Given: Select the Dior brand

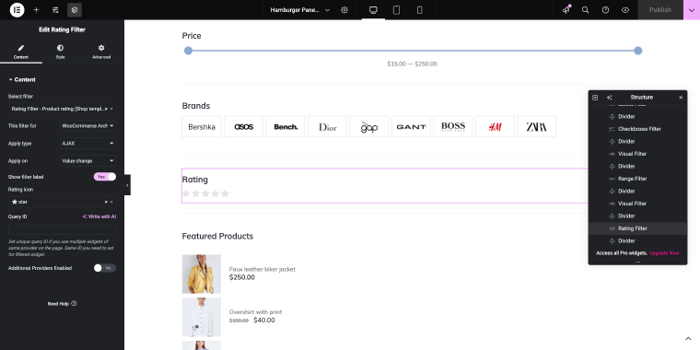Looking at the screenshot, I should [x=327, y=127].
